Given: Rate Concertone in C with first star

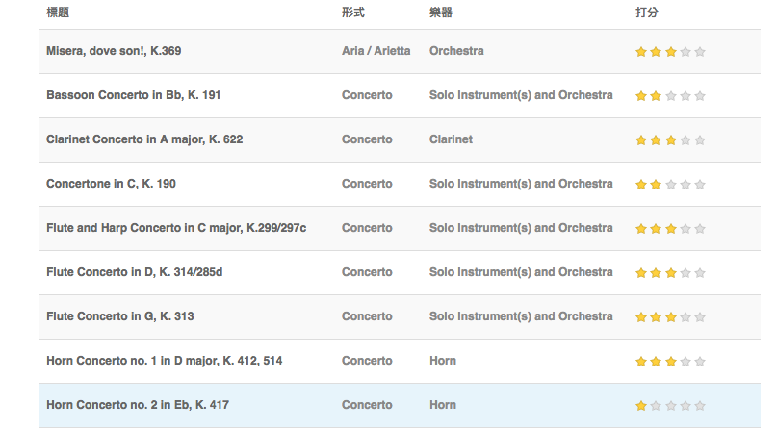Looking at the screenshot, I should click(x=641, y=185).
